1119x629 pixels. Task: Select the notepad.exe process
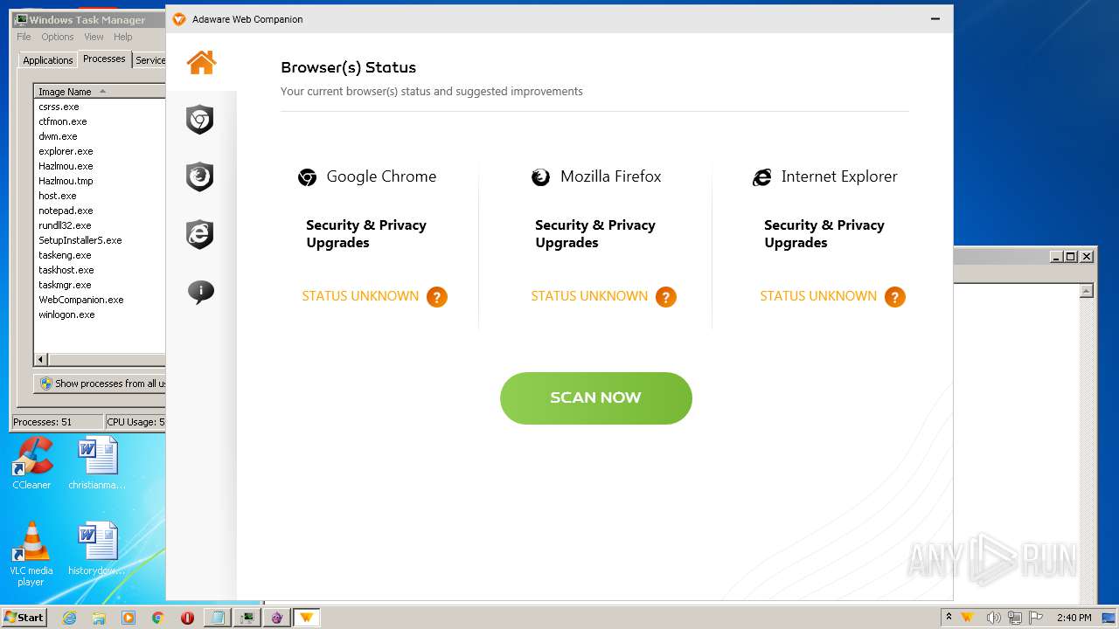pyautogui.click(x=66, y=211)
